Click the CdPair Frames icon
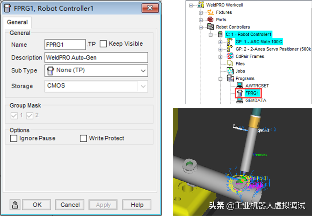The image size is (312, 216). click(230, 56)
